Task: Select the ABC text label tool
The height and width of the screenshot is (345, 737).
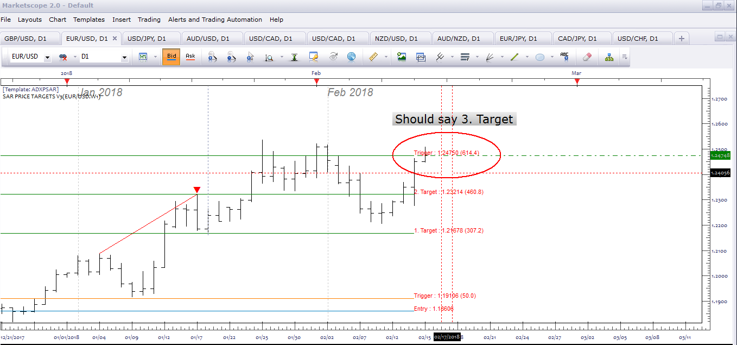Action: coord(564,57)
